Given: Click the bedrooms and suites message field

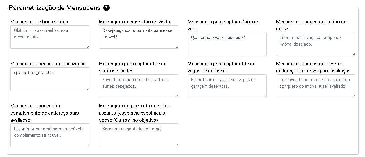Looking at the screenshot, I should (x=138, y=86).
